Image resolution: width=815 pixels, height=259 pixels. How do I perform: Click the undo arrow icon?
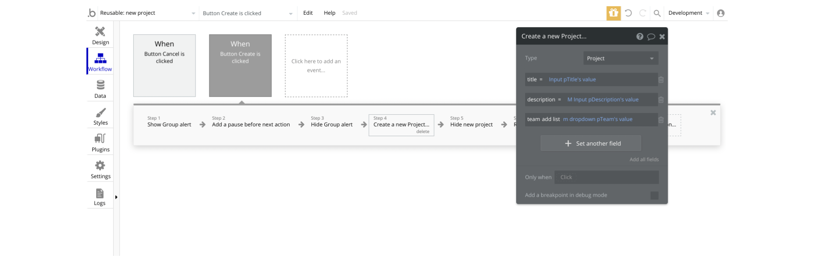pos(628,13)
